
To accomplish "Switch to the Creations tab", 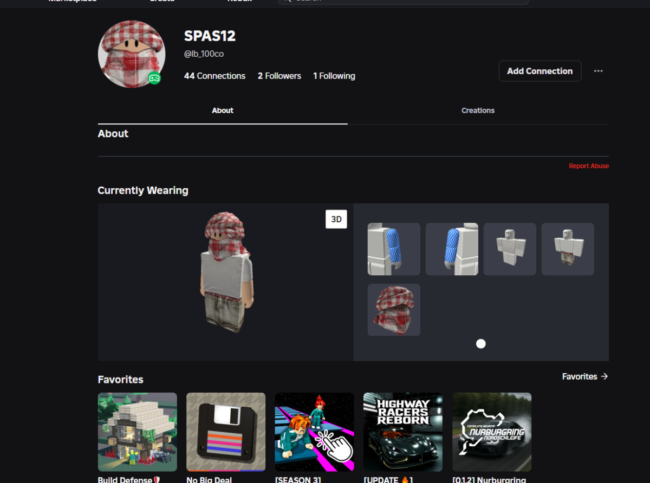I will [x=478, y=110].
